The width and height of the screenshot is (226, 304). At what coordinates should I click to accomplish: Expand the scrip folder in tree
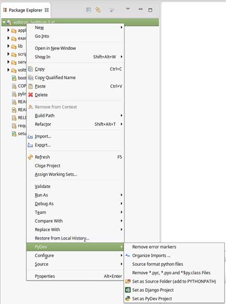pyautogui.click(x=9, y=54)
